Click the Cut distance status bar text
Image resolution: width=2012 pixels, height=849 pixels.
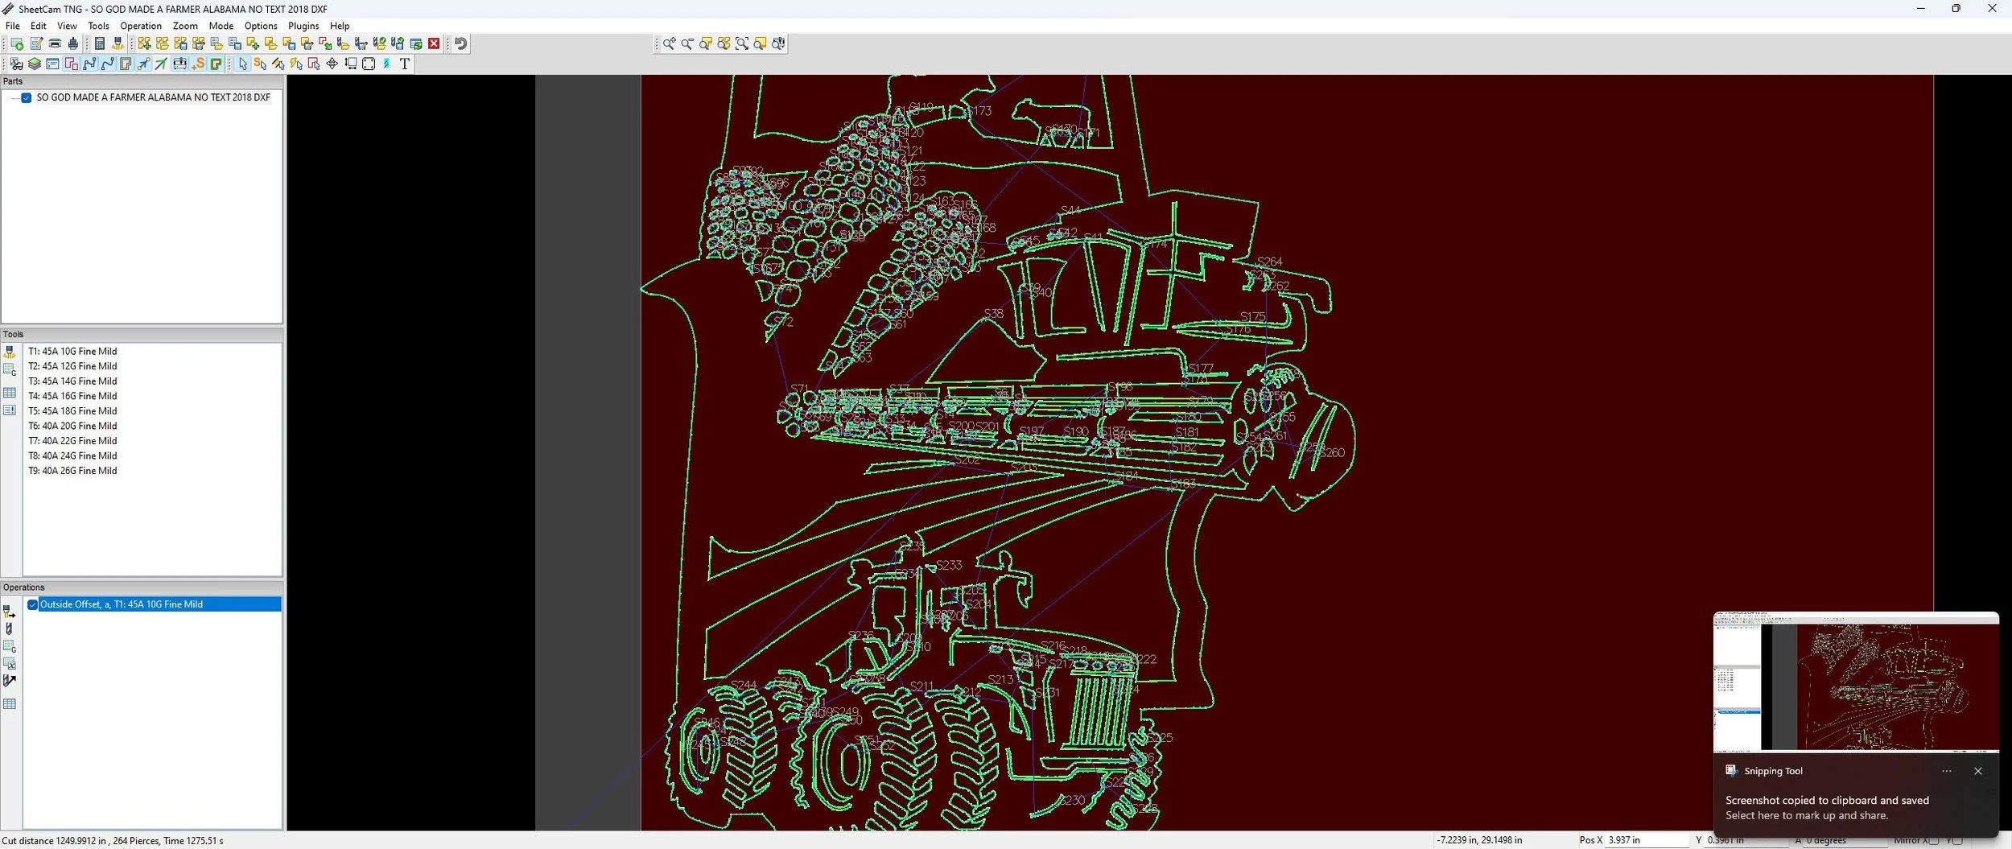click(113, 841)
